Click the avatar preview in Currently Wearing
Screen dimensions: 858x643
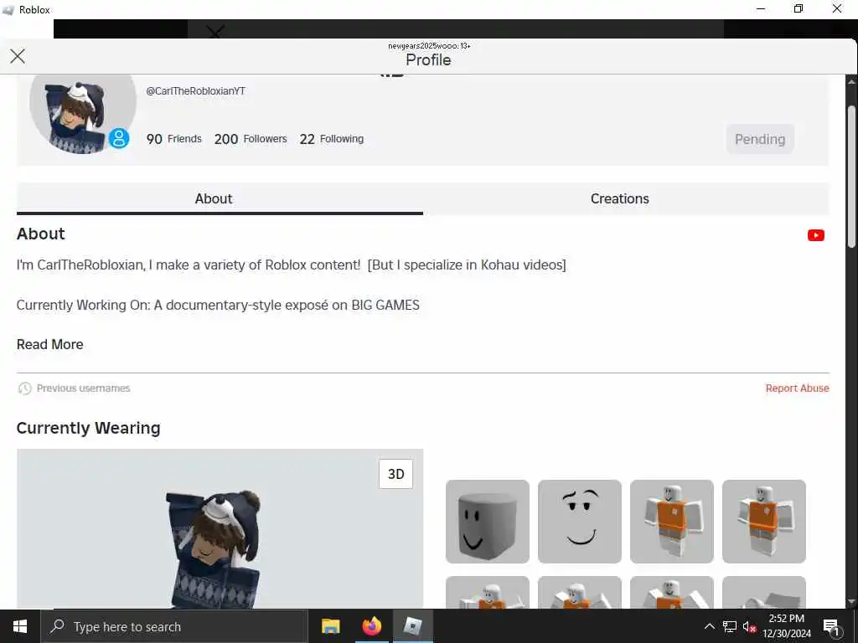pos(220,529)
